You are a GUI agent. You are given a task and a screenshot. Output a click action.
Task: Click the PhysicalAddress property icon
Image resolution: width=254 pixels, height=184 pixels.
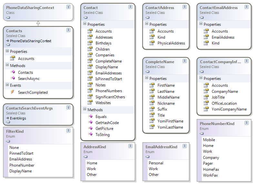pyautogui.click(x=152, y=43)
